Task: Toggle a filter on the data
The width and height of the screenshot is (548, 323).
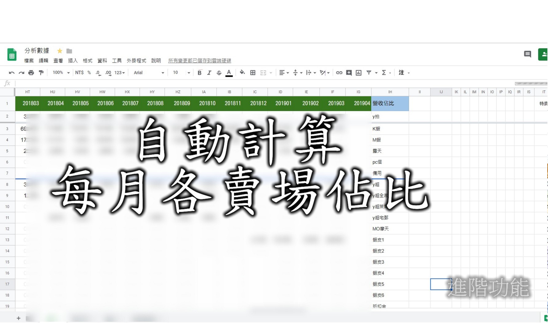Action: (369, 73)
